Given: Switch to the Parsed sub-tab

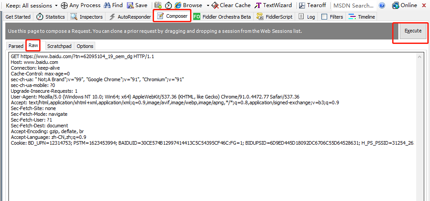Looking at the screenshot, I should click(x=16, y=46).
